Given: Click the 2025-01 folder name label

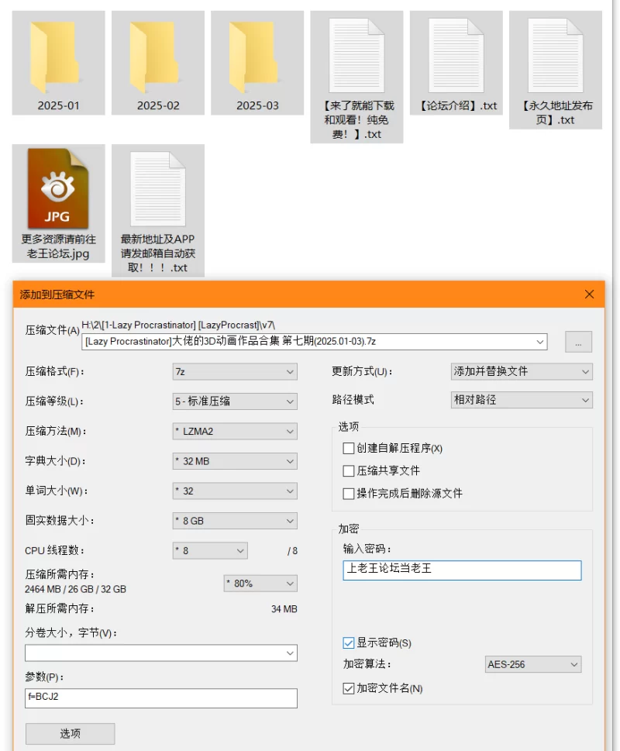Looking at the screenshot, I should coord(58,106).
